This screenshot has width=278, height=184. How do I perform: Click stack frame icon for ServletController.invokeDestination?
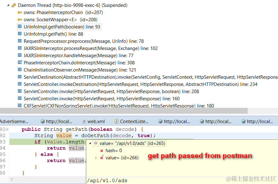pyautogui.click(x=20, y=84)
